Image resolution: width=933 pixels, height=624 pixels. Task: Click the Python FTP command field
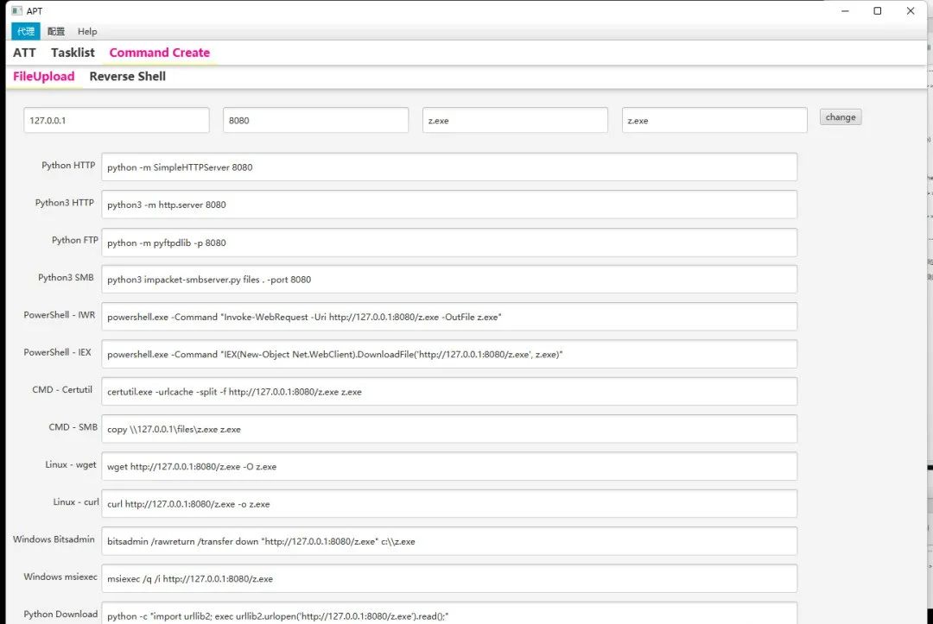(449, 243)
